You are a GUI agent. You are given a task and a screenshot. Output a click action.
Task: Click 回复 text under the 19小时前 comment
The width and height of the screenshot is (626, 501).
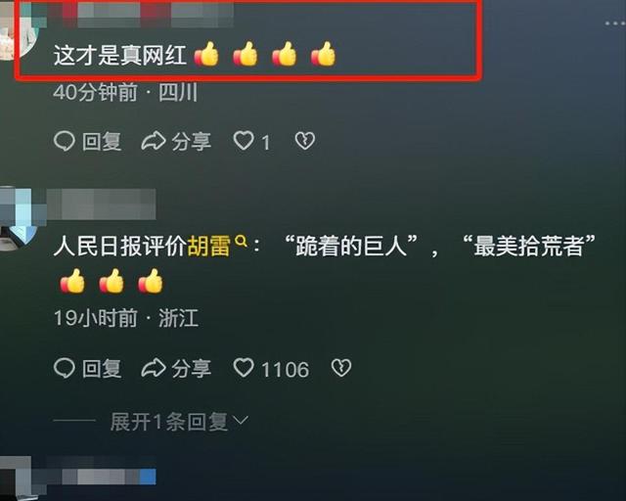click(102, 368)
